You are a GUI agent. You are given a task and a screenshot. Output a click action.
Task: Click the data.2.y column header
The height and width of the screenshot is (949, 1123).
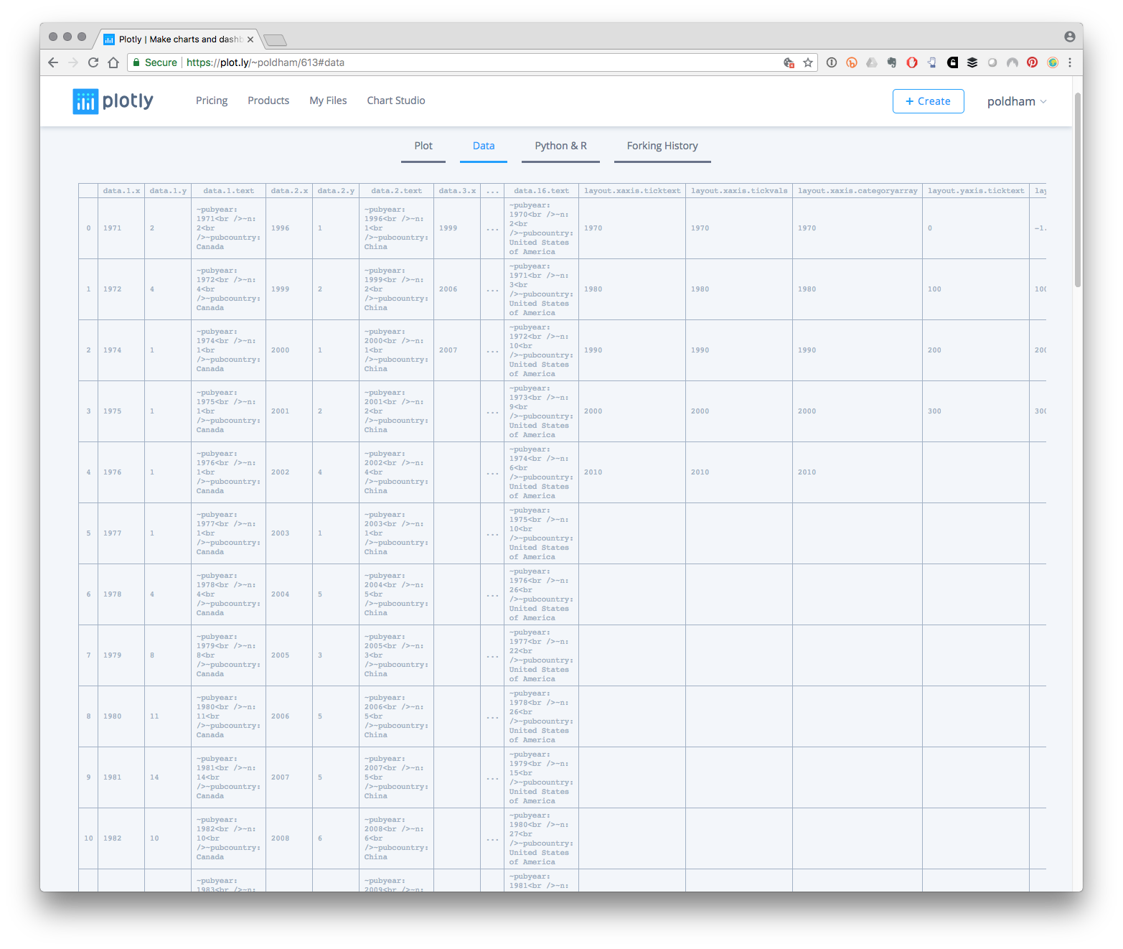pyautogui.click(x=336, y=191)
